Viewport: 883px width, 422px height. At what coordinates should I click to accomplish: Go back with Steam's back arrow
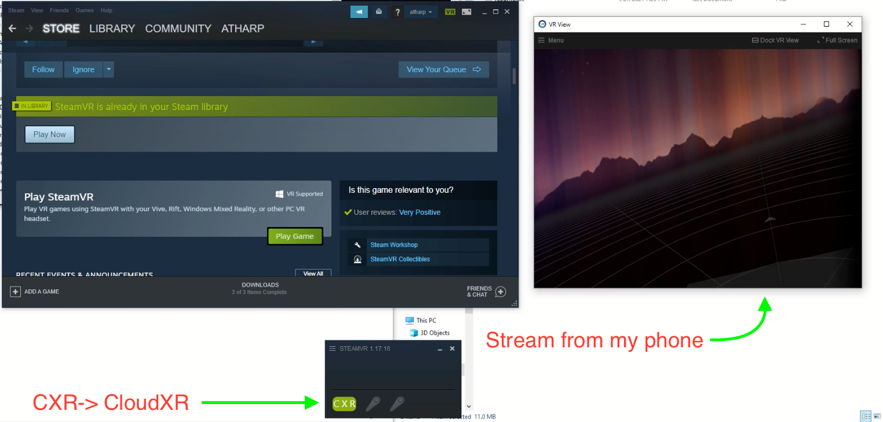[x=12, y=28]
